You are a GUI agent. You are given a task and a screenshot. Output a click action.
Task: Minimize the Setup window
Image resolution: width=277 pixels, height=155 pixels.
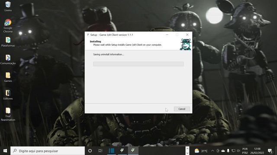[x=167, y=35]
